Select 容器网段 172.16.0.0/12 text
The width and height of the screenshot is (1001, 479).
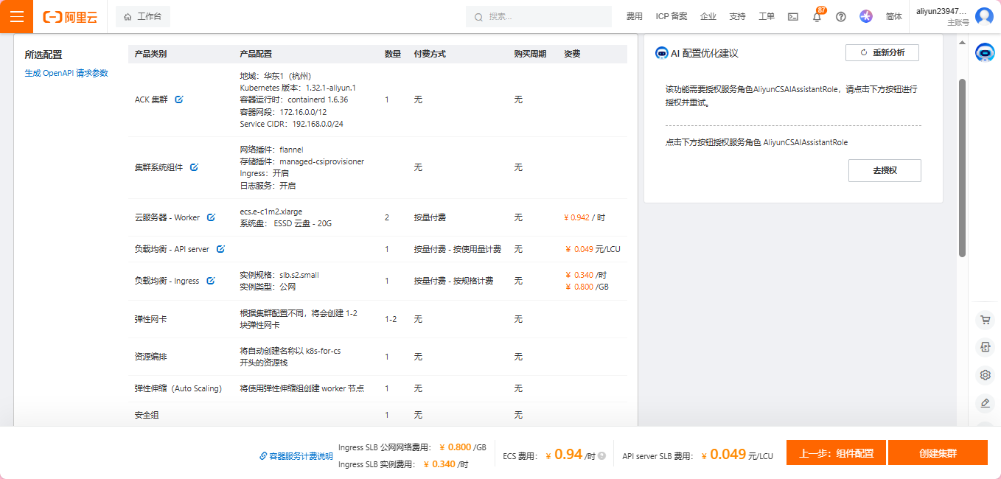click(x=283, y=112)
